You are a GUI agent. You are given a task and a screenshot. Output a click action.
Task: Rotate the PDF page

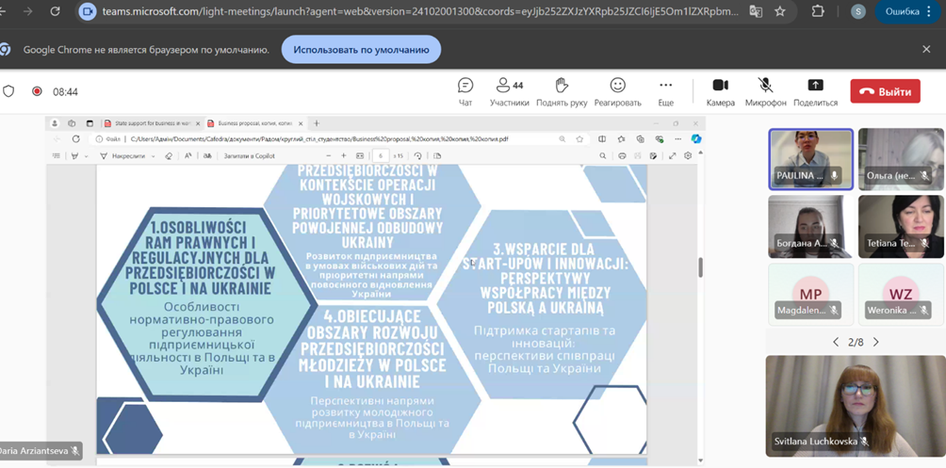click(x=417, y=155)
